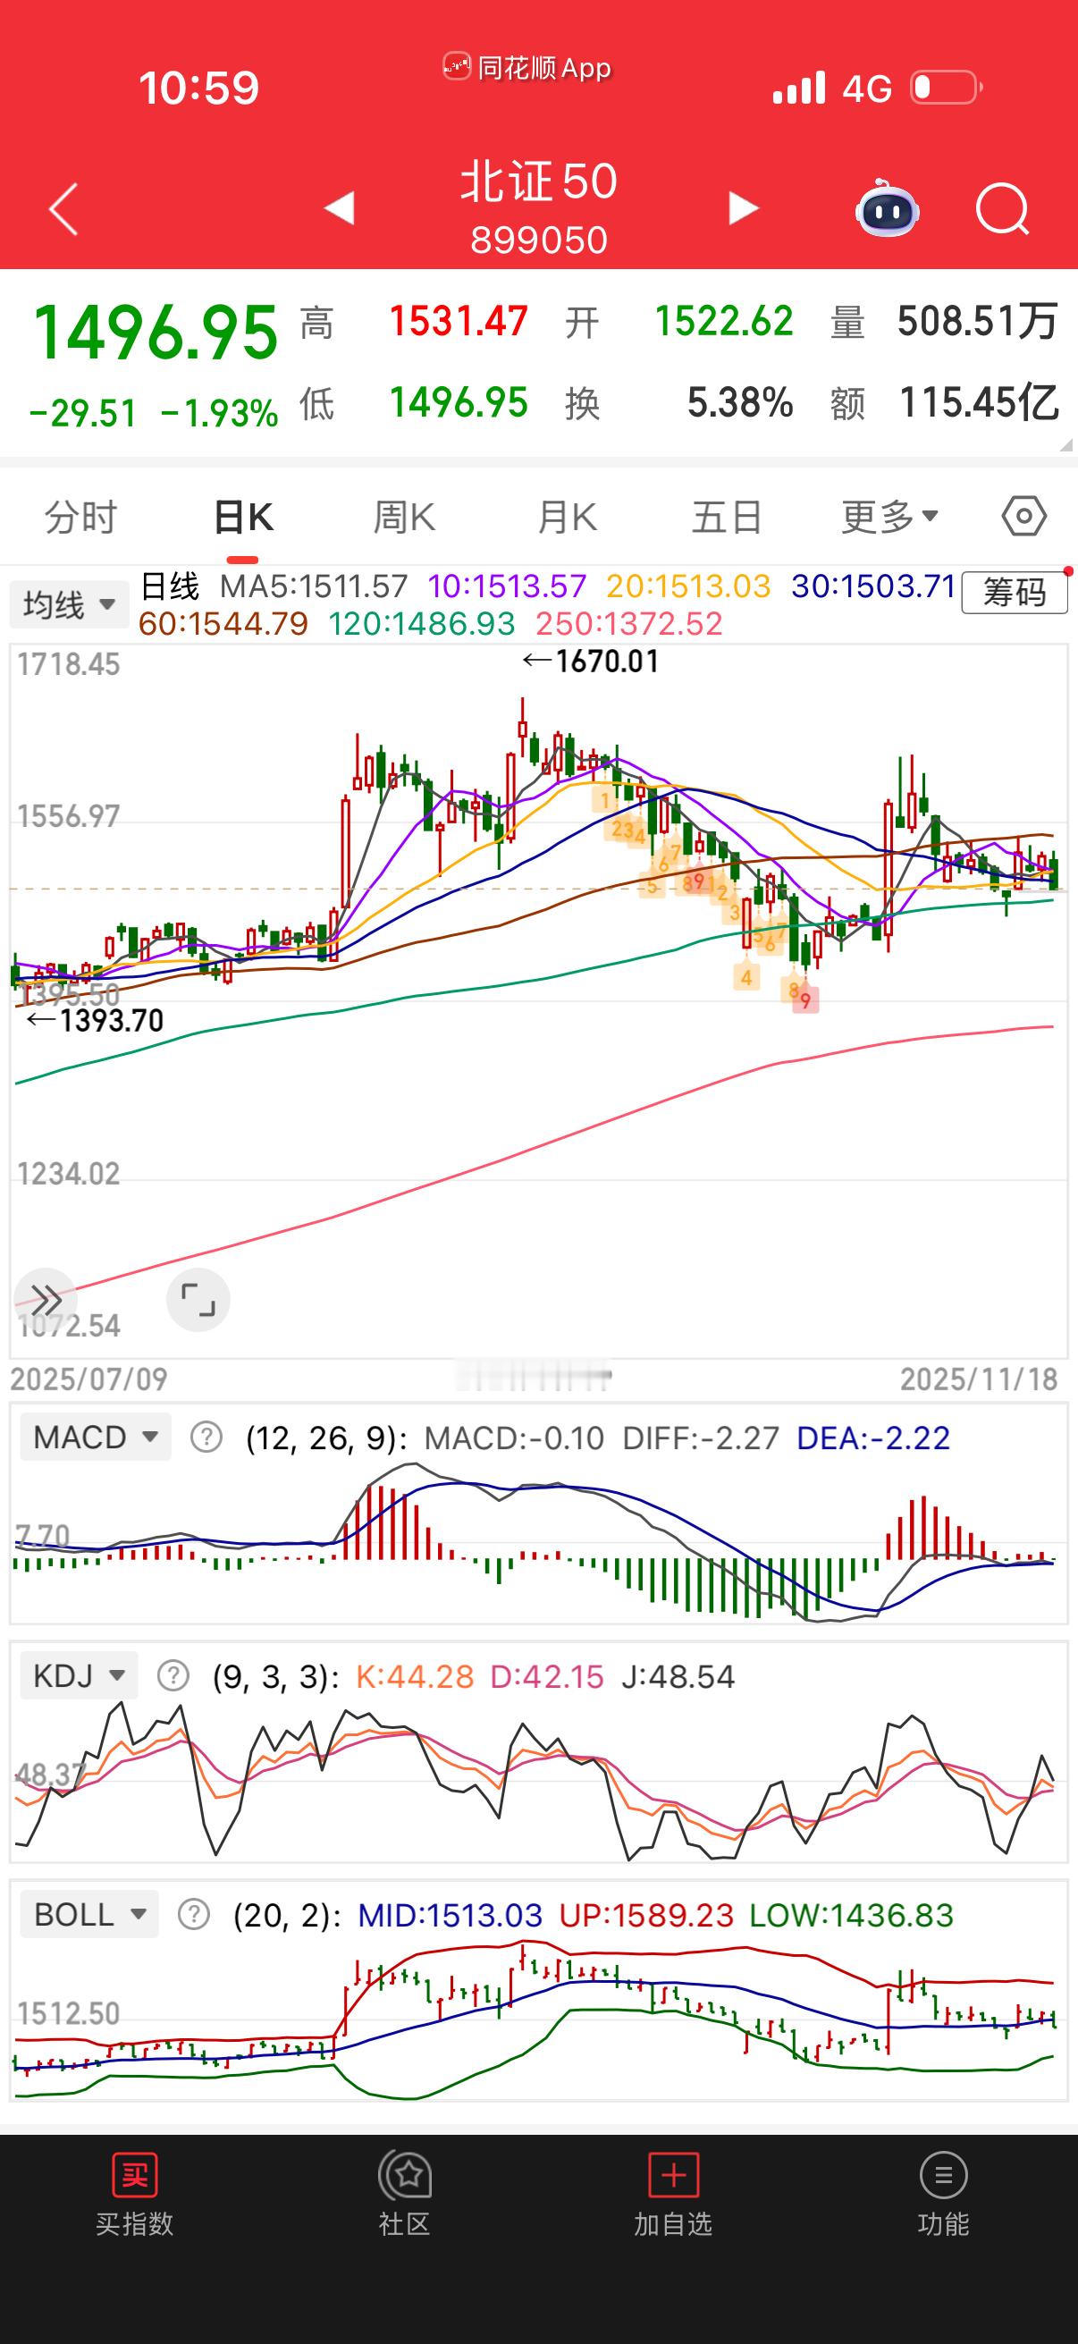This screenshot has height=2344, width=1078.
Task: Tap the 120:1486.93 moving average label
Action: [422, 623]
